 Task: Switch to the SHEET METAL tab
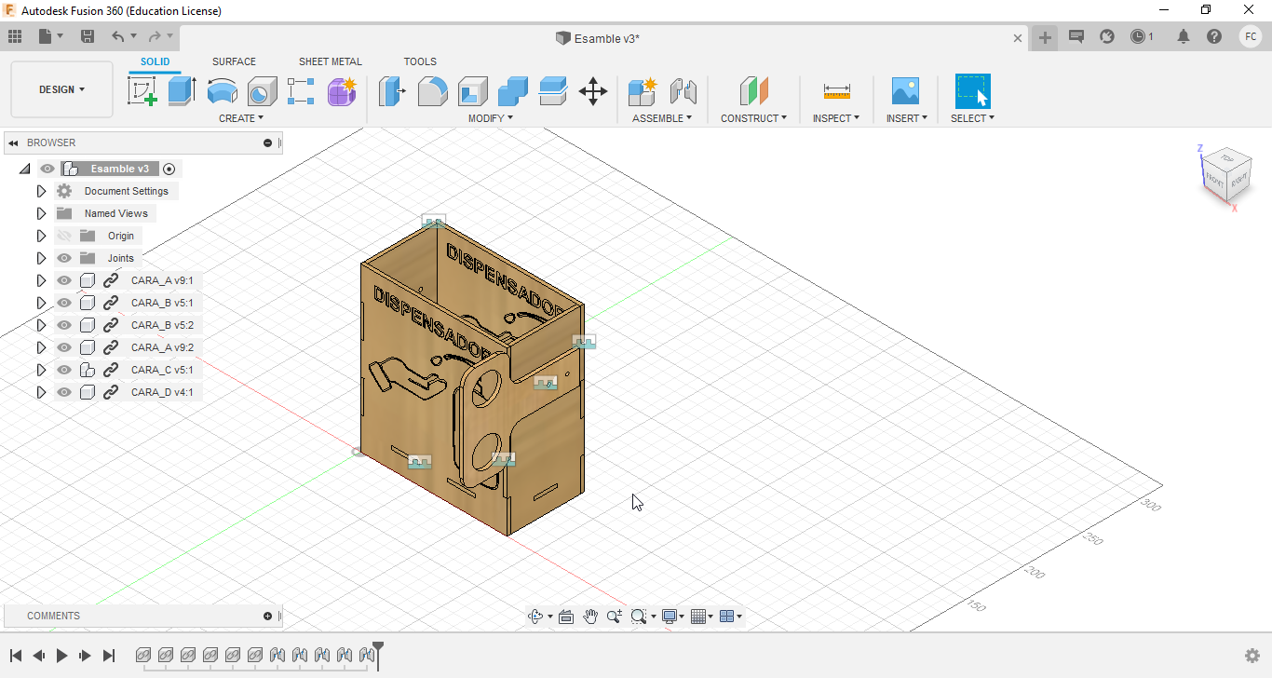click(x=331, y=61)
